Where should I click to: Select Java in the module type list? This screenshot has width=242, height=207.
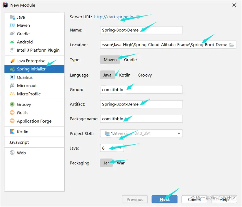click(x=34, y=17)
